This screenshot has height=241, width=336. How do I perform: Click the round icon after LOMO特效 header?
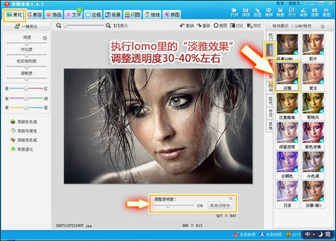point(323,26)
